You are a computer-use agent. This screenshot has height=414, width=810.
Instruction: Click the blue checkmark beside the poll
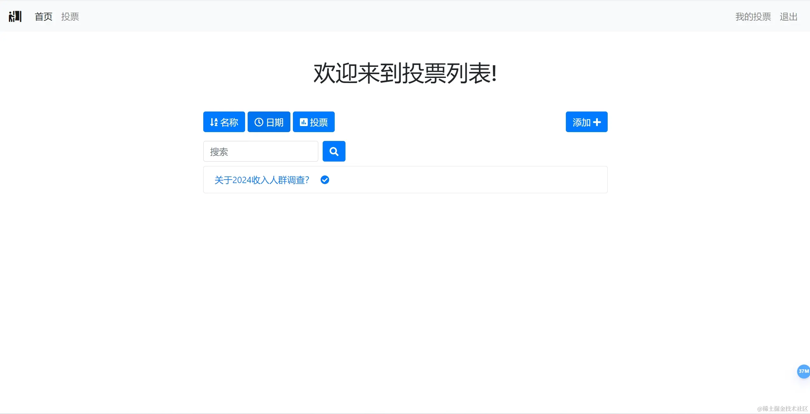tap(325, 180)
